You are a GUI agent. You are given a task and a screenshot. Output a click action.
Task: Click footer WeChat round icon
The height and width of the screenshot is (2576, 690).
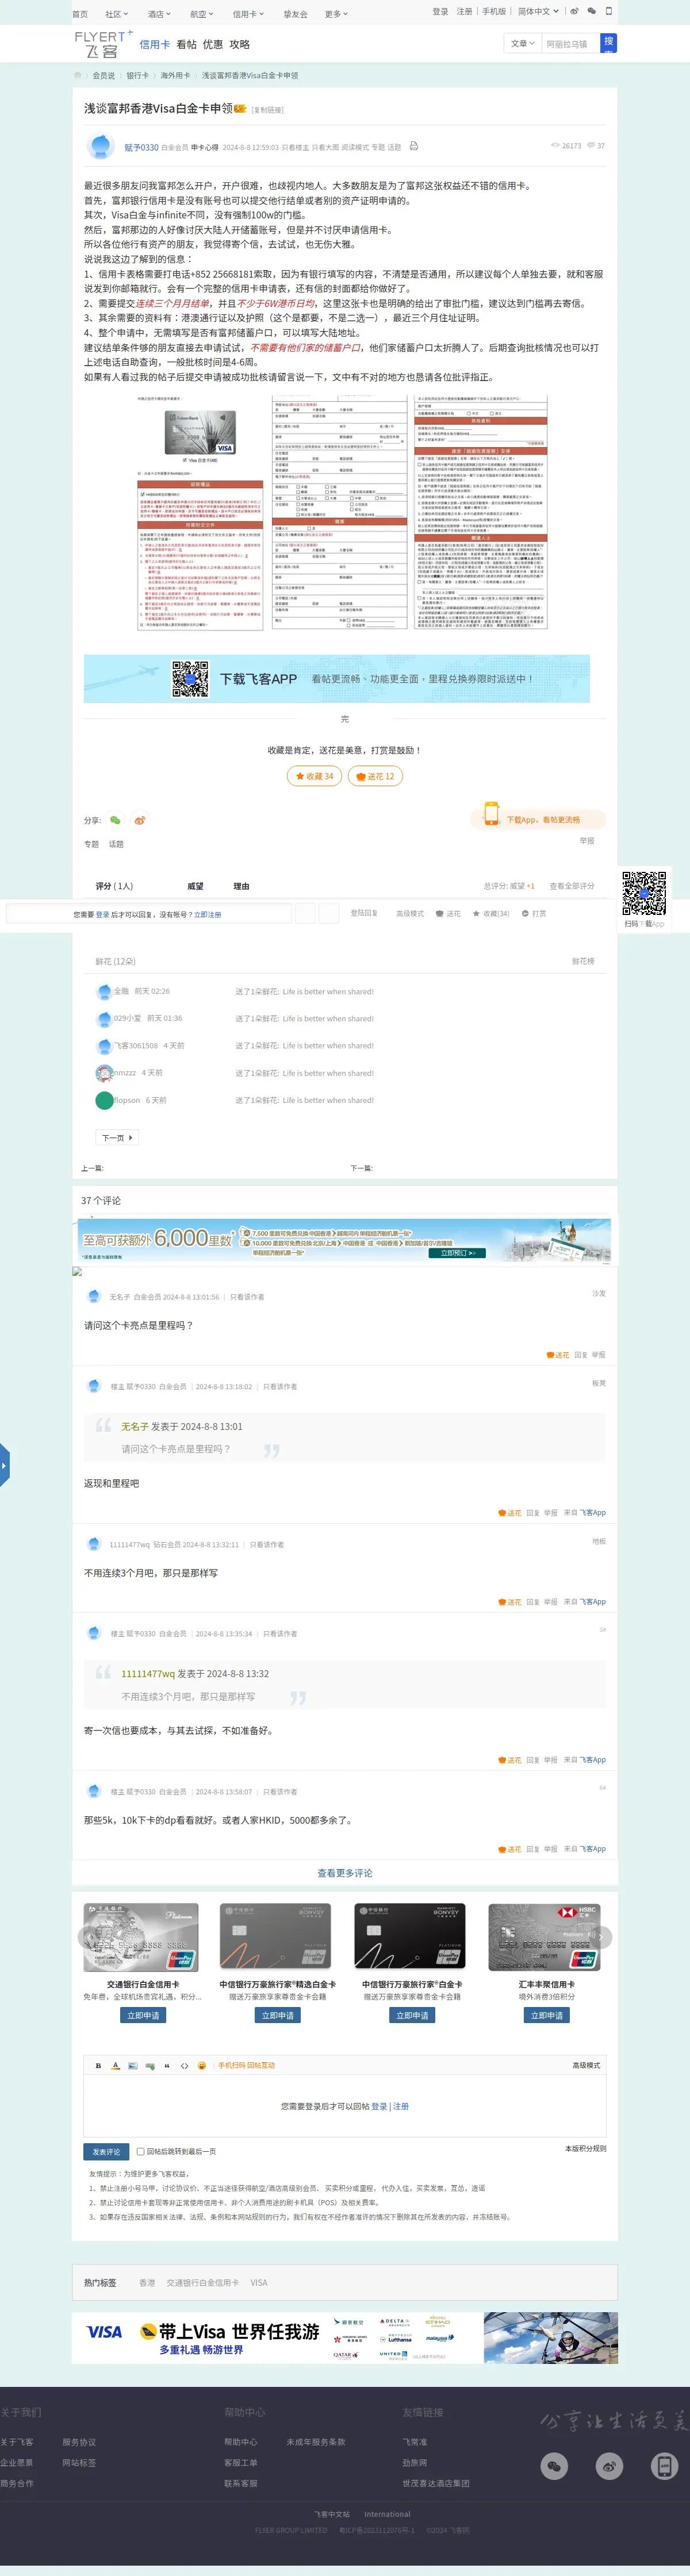click(554, 2467)
